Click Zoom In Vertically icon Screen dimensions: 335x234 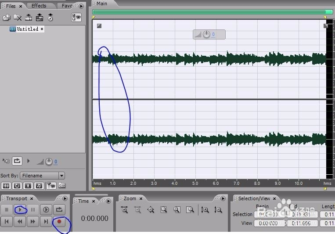(x=205, y=210)
